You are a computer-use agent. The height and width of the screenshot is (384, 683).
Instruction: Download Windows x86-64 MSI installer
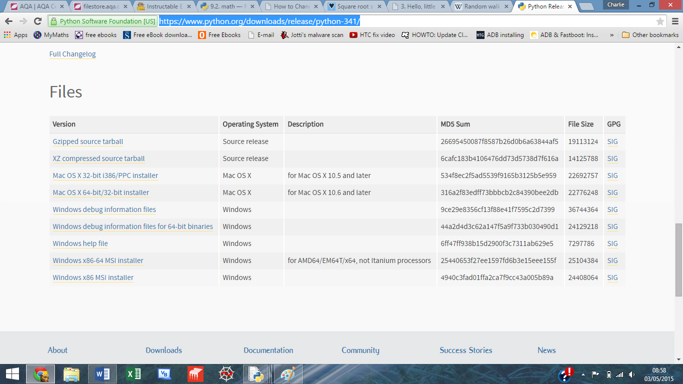(98, 260)
